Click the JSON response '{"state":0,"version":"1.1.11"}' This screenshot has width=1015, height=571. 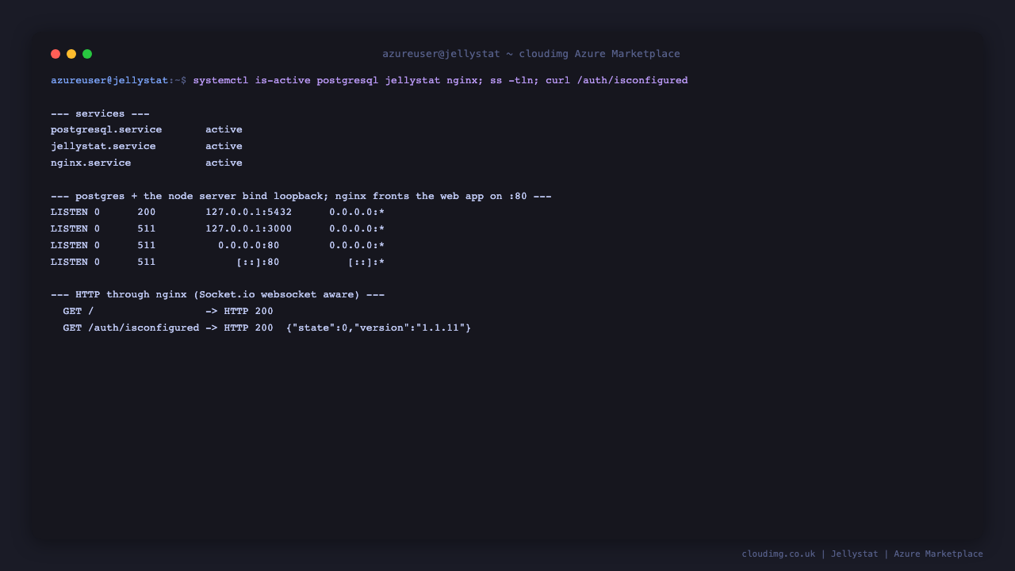(378, 328)
